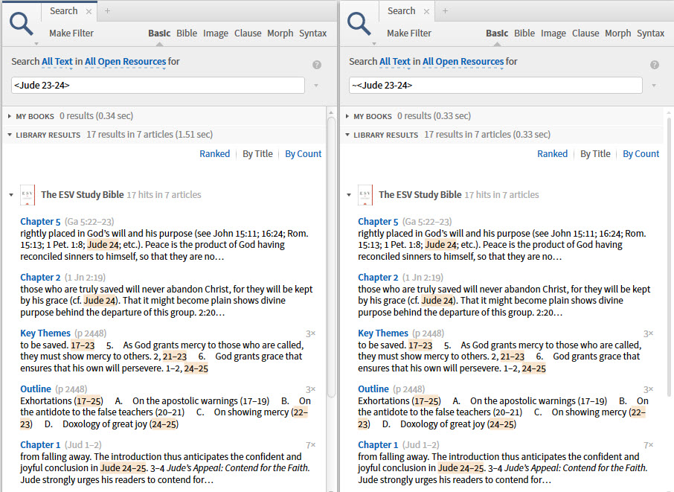
Task: Click Make Filter in left panel
Action: pyautogui.click(x=71, y=33)
